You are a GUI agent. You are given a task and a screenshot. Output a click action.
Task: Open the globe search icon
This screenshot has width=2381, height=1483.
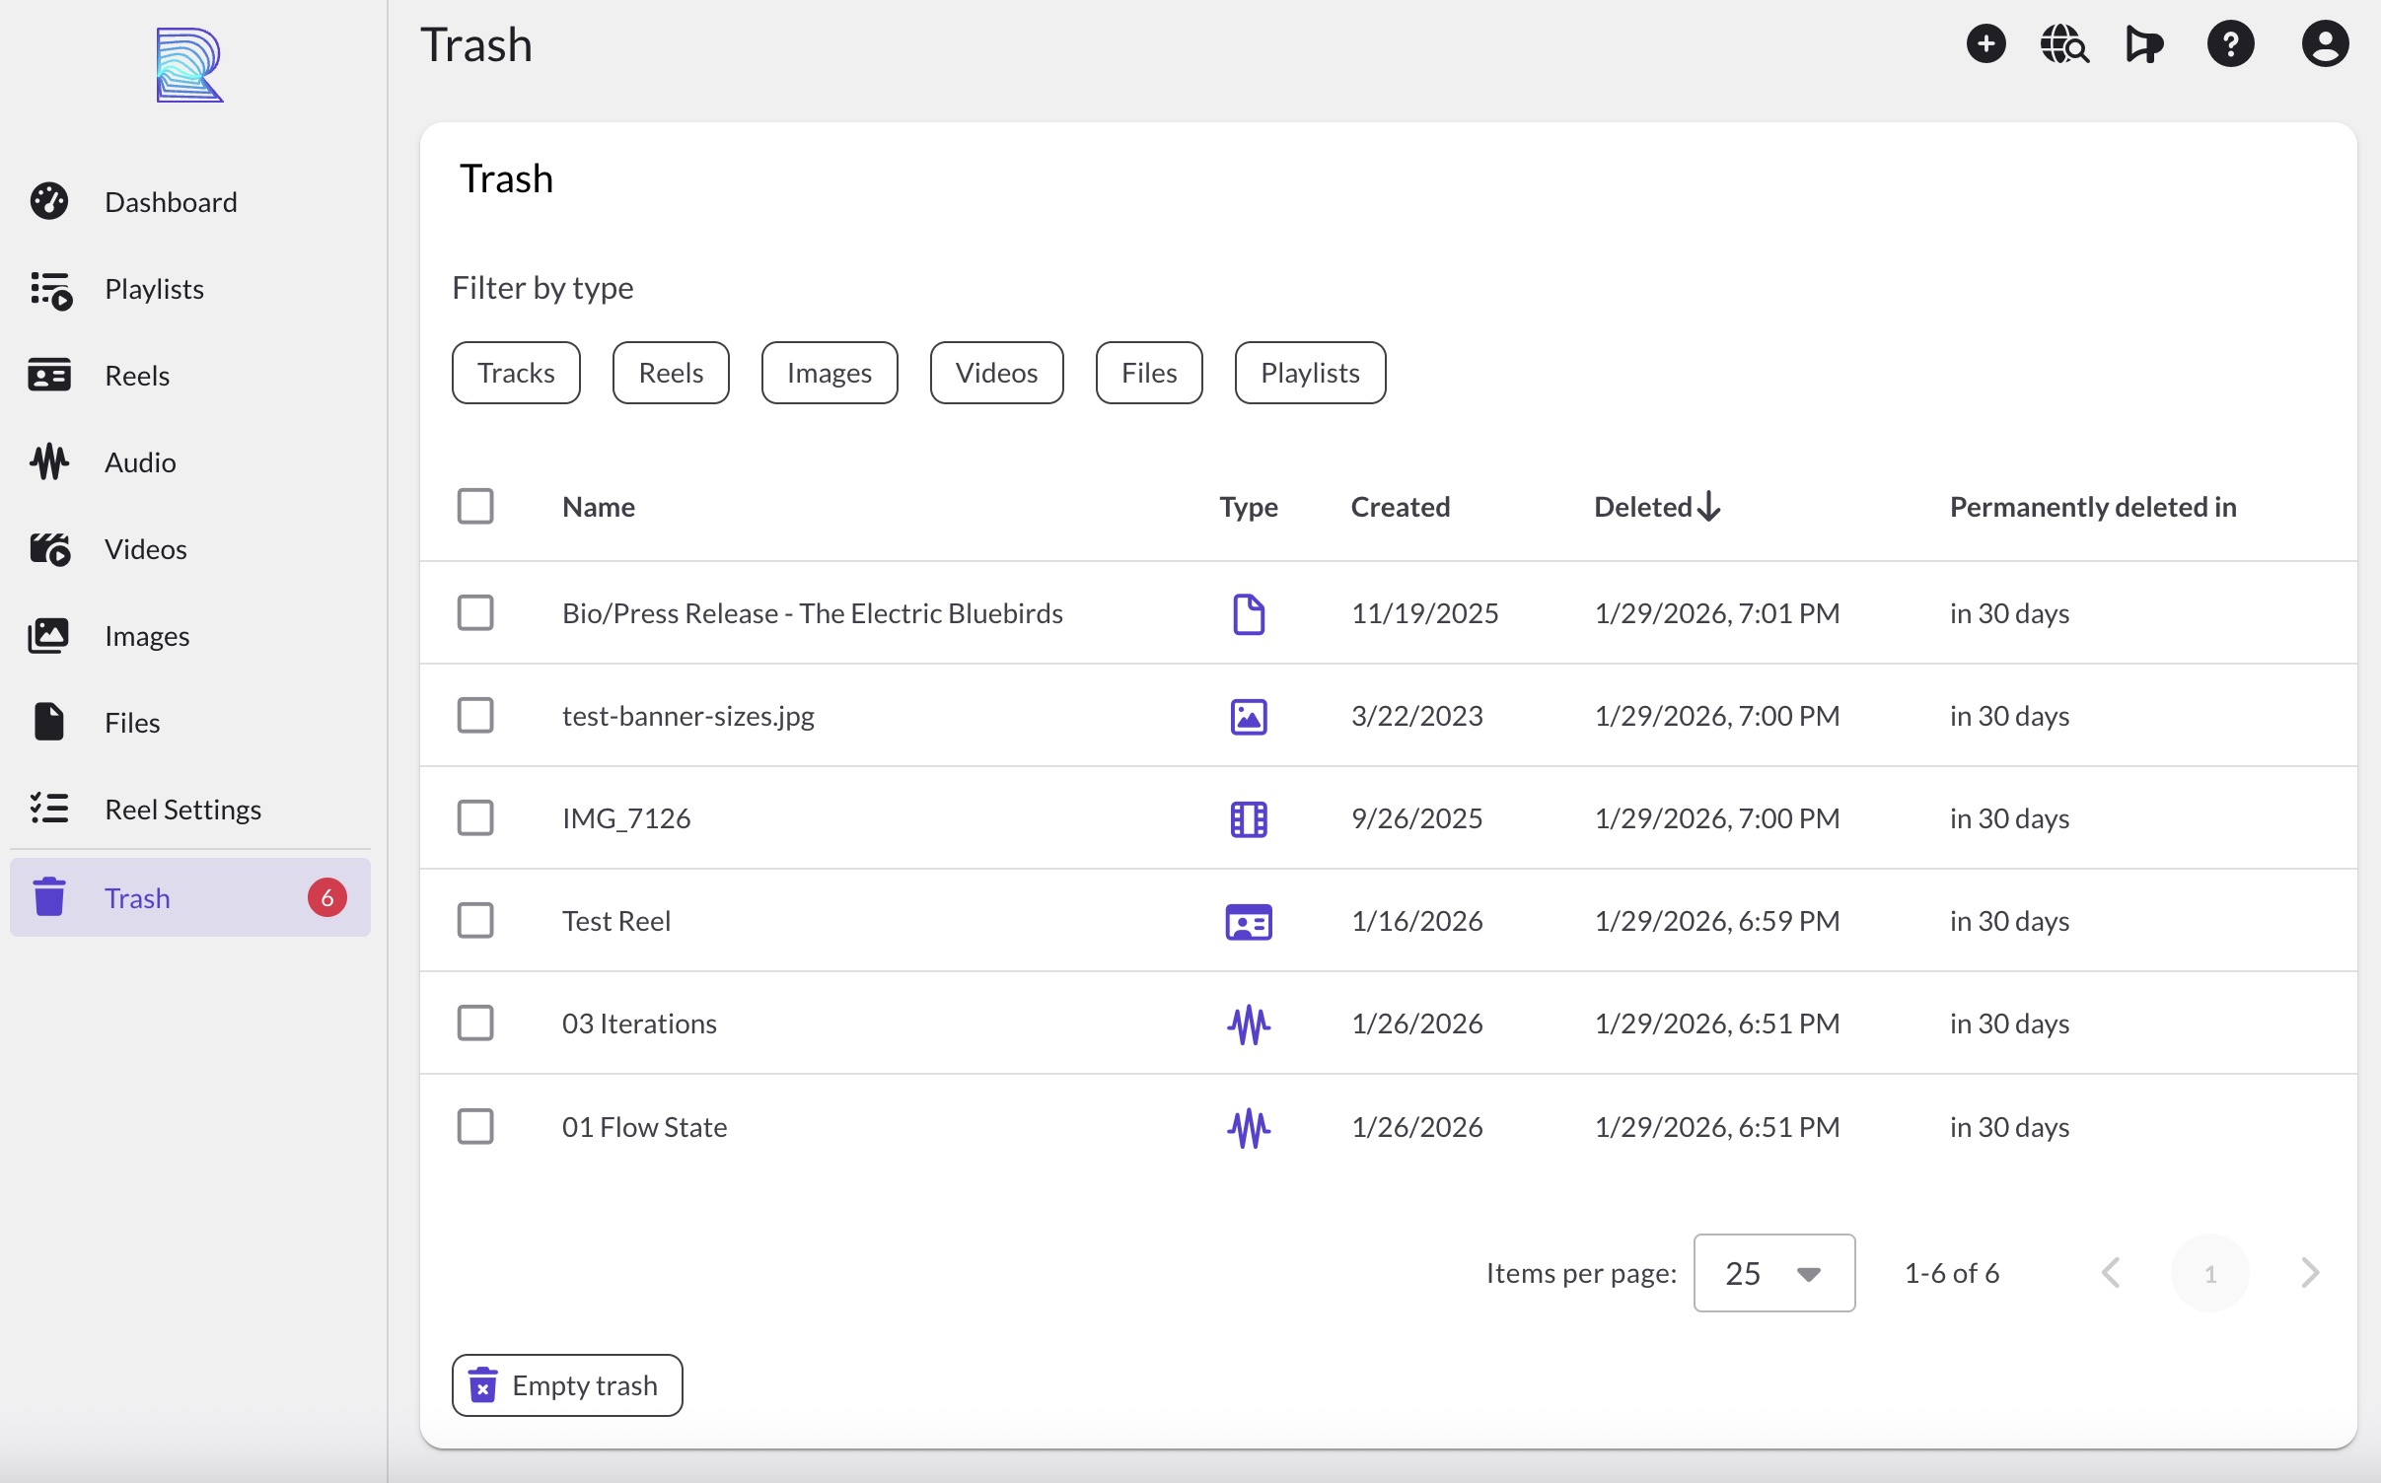pyautogui.click(x=2064, y=44)
